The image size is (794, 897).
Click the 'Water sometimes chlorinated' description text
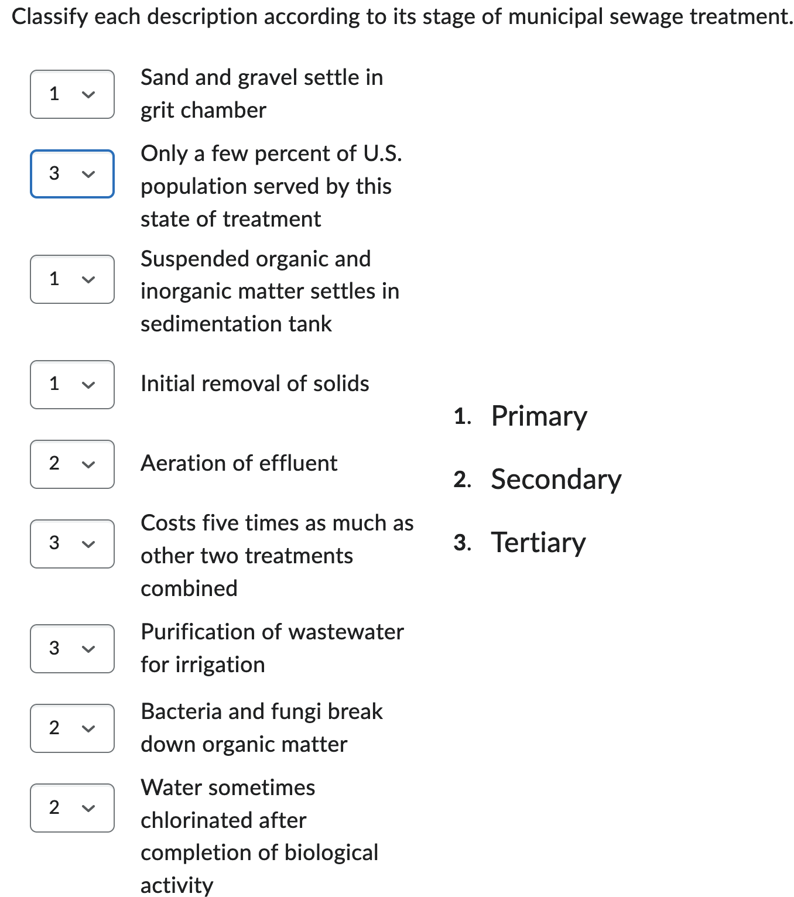pyautogui.click(x=259, y=836)
